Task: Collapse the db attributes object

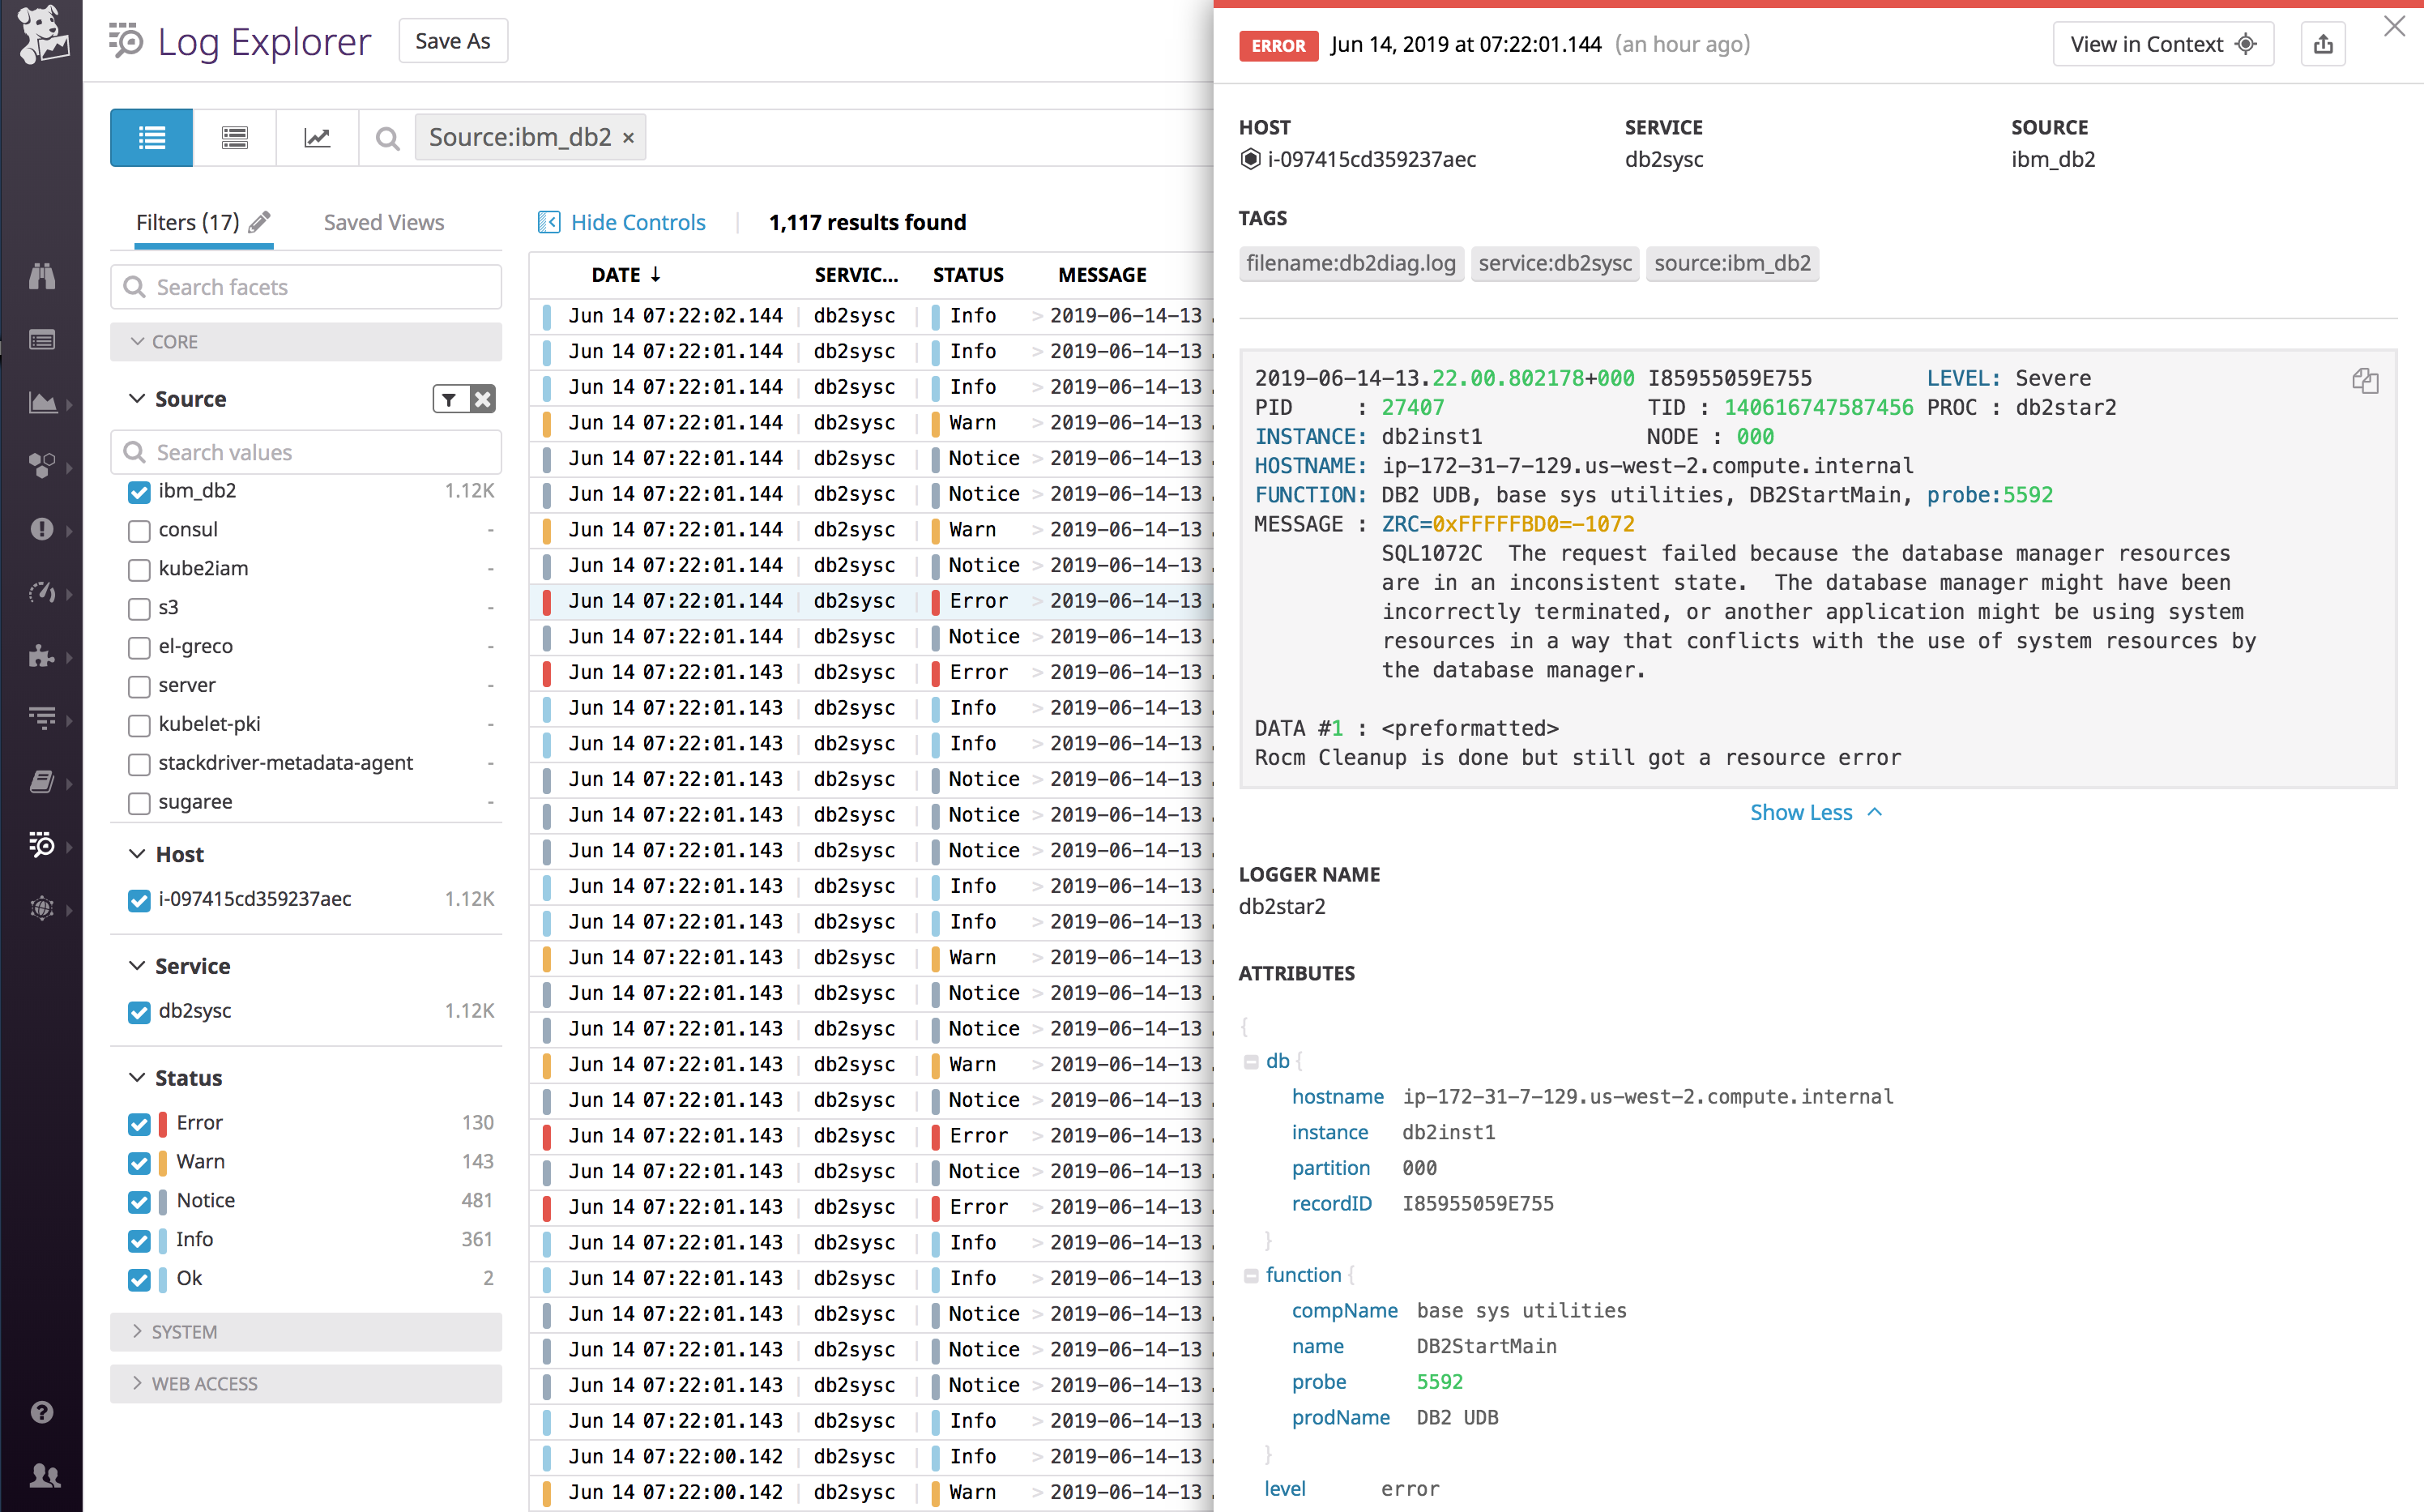Action: pyautogui.click(x=1253, y=1061)
